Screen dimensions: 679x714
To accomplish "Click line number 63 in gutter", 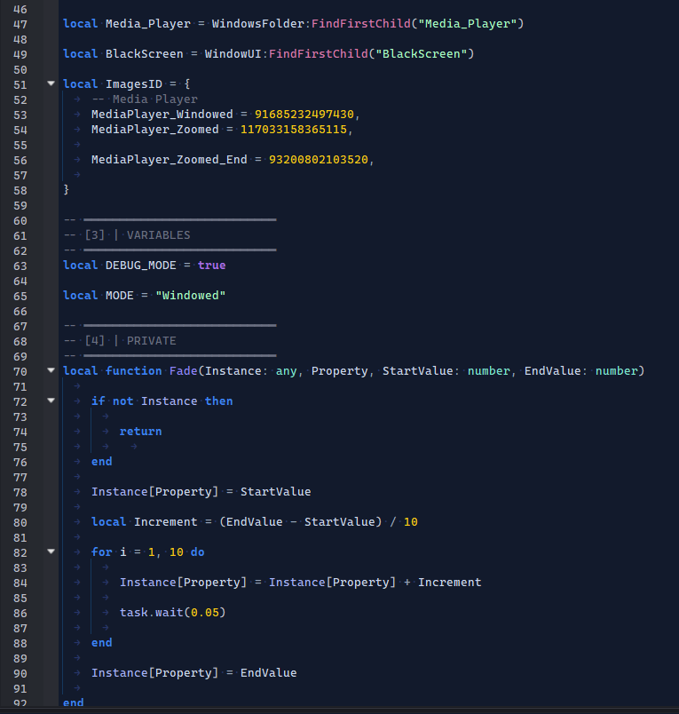I will coord(20,266).
